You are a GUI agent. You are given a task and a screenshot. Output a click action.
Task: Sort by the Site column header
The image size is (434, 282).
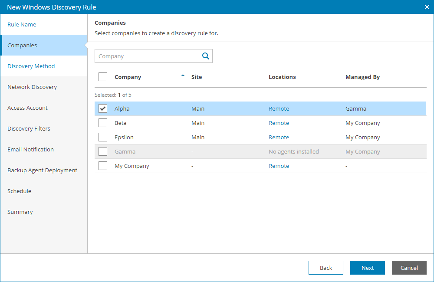pos(197,77)
